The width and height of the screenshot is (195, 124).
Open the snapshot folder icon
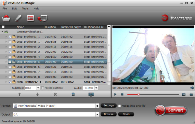click(x=191, y=94)
